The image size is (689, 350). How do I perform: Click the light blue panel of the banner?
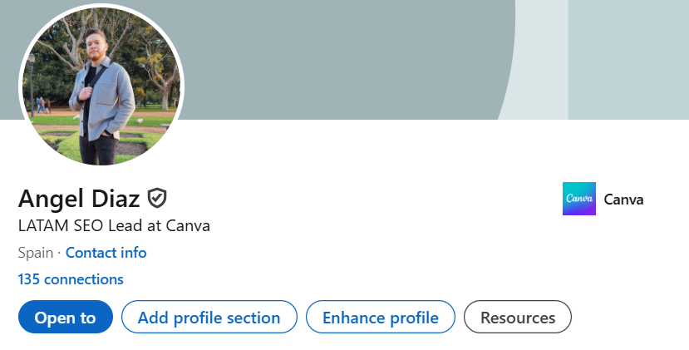click(x=627, y=58)
